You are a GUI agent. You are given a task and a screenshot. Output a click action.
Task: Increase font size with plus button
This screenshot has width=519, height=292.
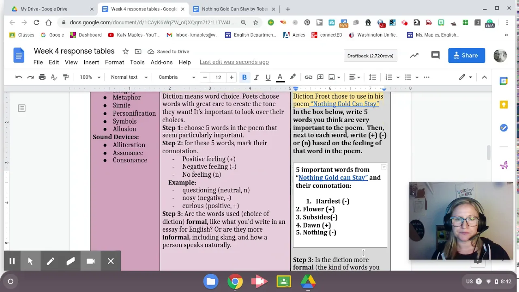(232, 77)
